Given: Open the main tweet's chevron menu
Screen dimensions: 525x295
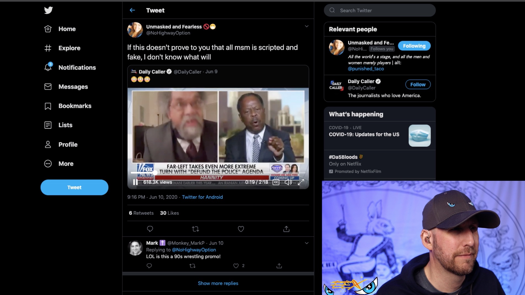Looking at the screenshot, I should 306,26.
